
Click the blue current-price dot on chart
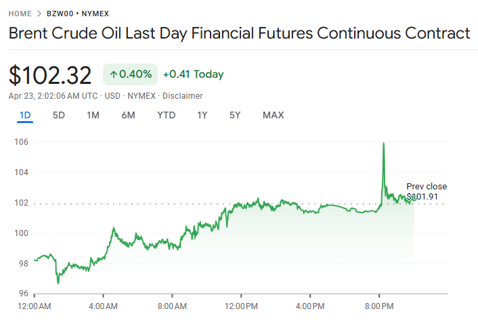(x=414, y=197)
